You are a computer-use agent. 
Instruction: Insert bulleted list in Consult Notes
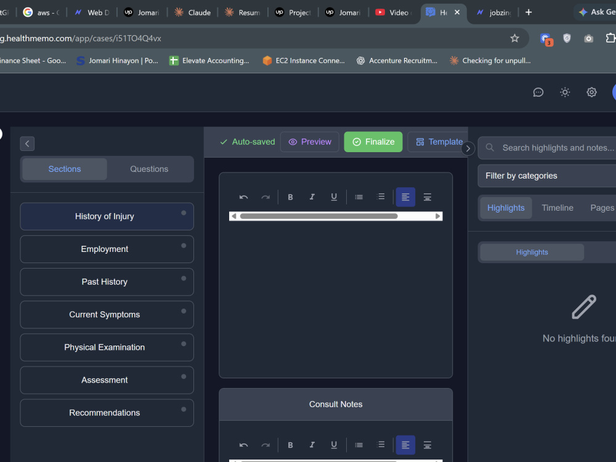click(x=359, y=445)
